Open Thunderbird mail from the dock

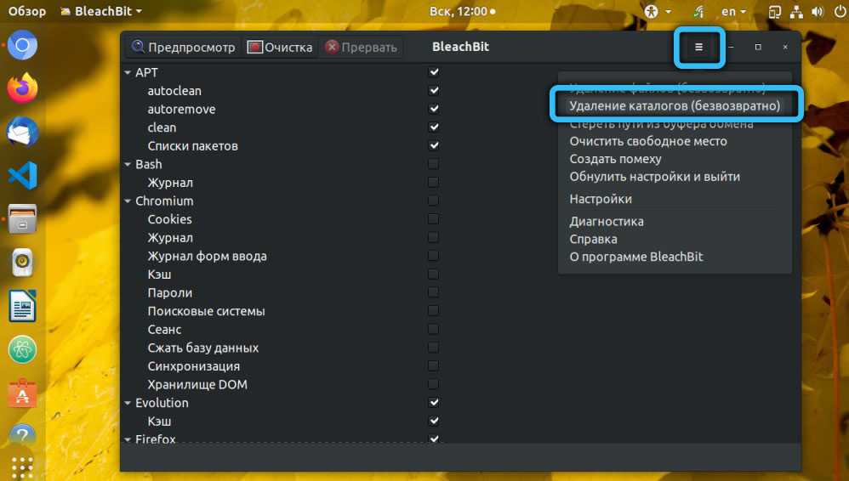[x=22, y=132]
